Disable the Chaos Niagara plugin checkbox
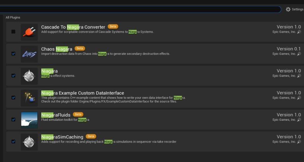This screenshot has height=162, width=304. (13, 53)
